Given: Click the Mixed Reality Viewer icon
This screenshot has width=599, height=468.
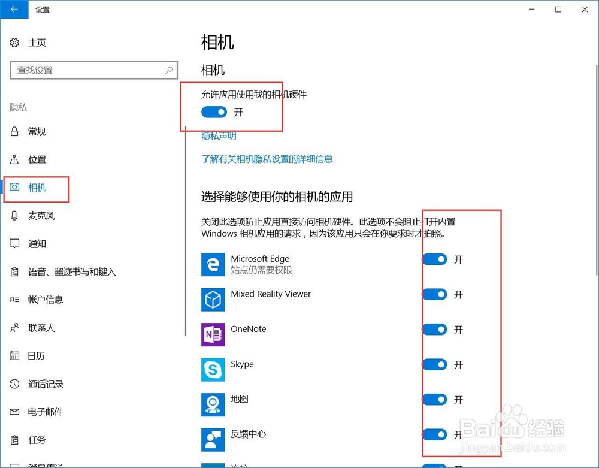Looking at the screenshot, I should coord(213,300).
